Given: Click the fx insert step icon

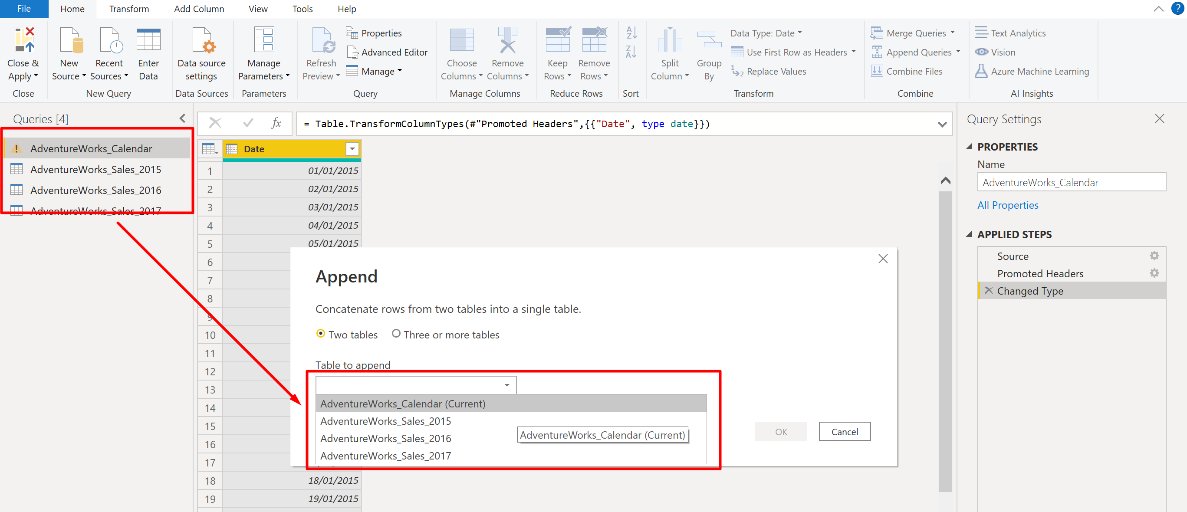Looking at the screenshot, I should pos(276,123).
